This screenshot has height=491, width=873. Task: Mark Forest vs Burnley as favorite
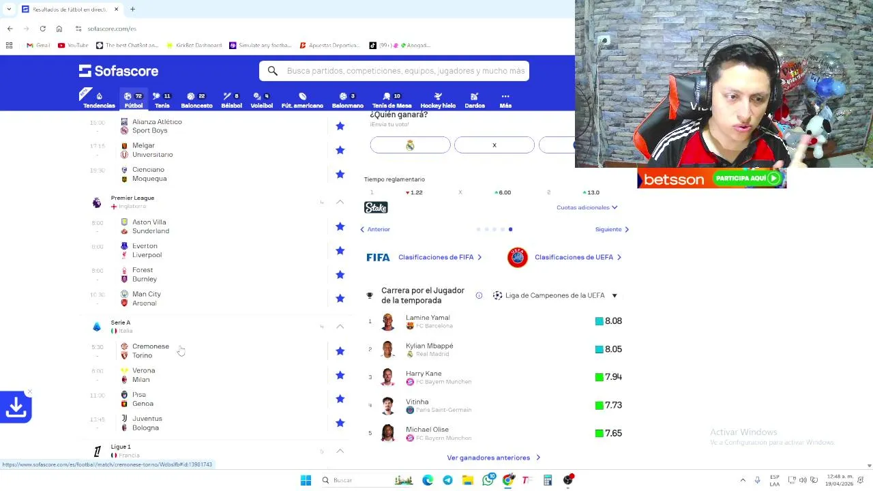(340, 275)
